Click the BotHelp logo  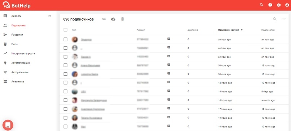(17, 5)
